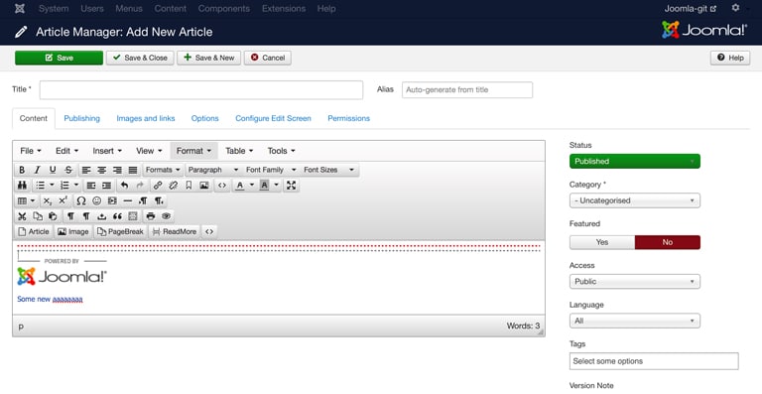Insert an anchor bookmark

[x=189, y=186]
